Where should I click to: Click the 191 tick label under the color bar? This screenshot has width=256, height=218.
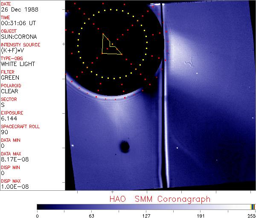201,215
